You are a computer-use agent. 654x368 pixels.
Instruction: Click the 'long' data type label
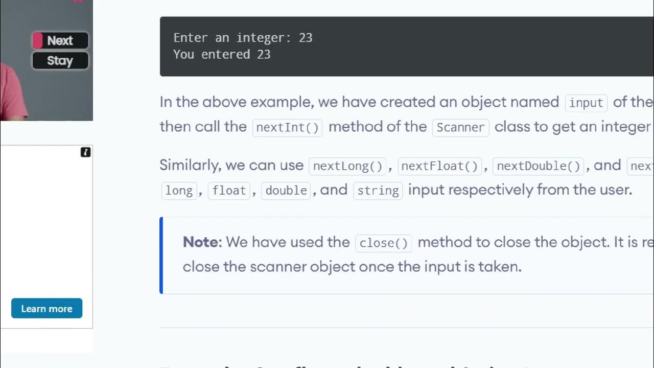179,191
